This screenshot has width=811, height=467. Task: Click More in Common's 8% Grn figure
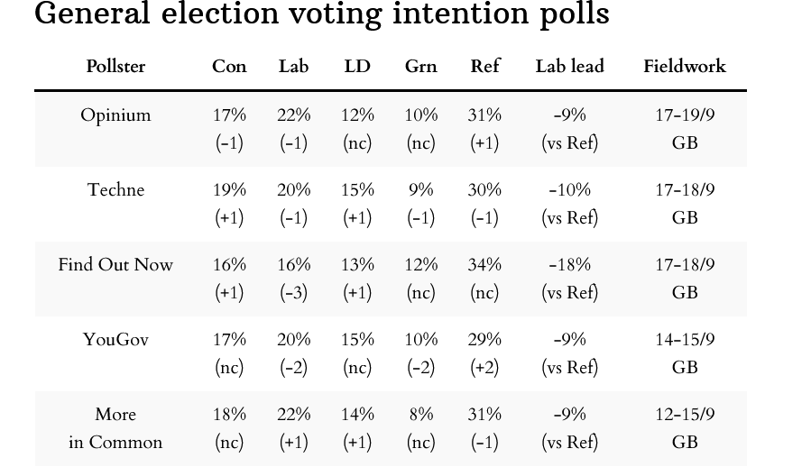pos(420,415)
